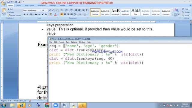192x108 pixels.
Task: Open the Windows Start menu
Action: pos(4,105)
